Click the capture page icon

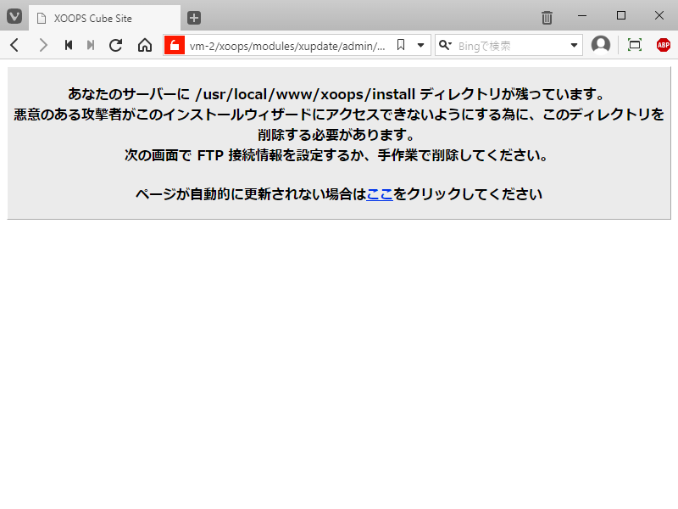coord(634,45)
